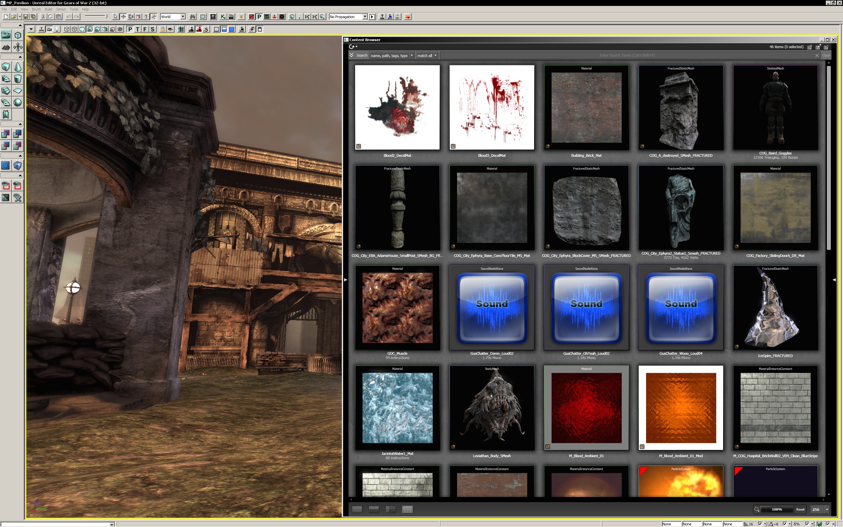Open the 256 thumbnail size dropdown
This screenshot has height=527, width=843.
point(827,509)
